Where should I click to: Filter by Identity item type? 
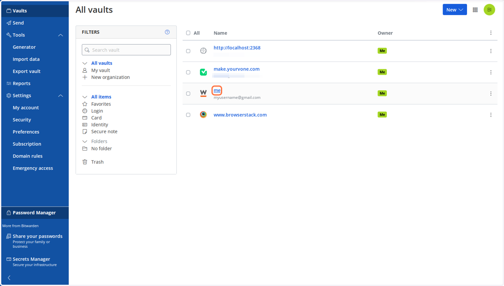click(x=100, y=125)
